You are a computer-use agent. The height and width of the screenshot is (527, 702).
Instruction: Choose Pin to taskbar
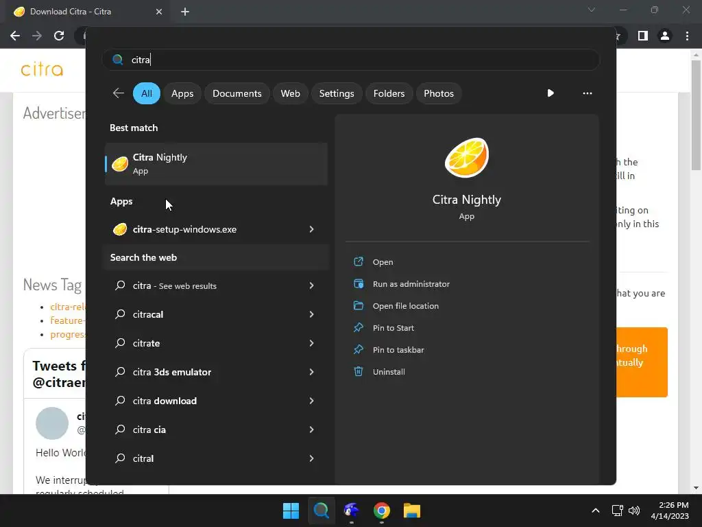click(398, 350)
